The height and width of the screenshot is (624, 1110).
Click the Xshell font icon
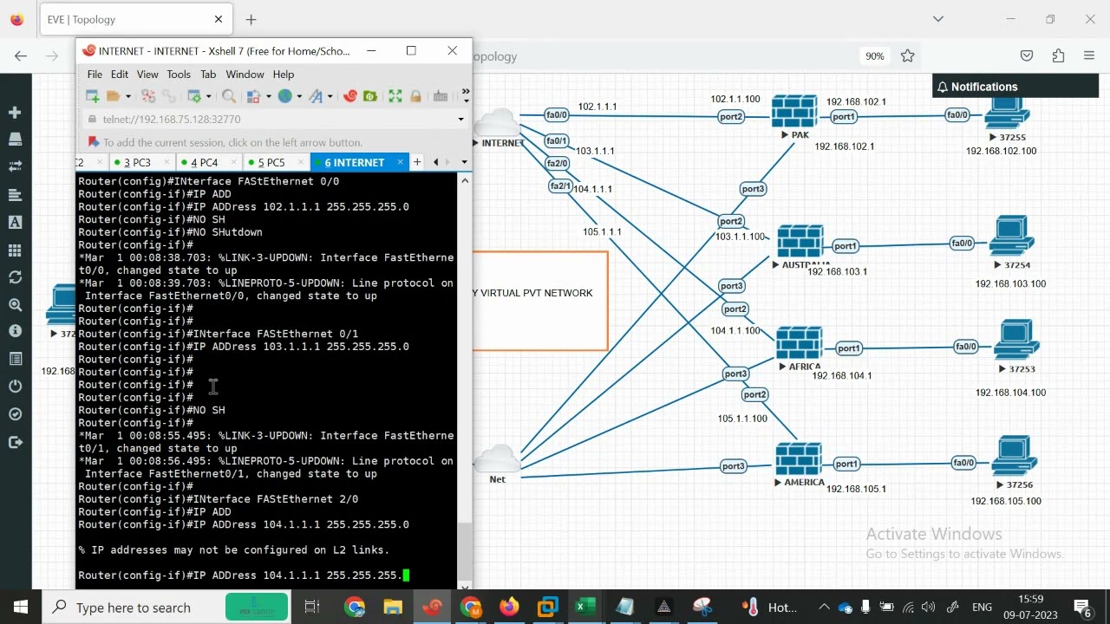coord(316,96)
